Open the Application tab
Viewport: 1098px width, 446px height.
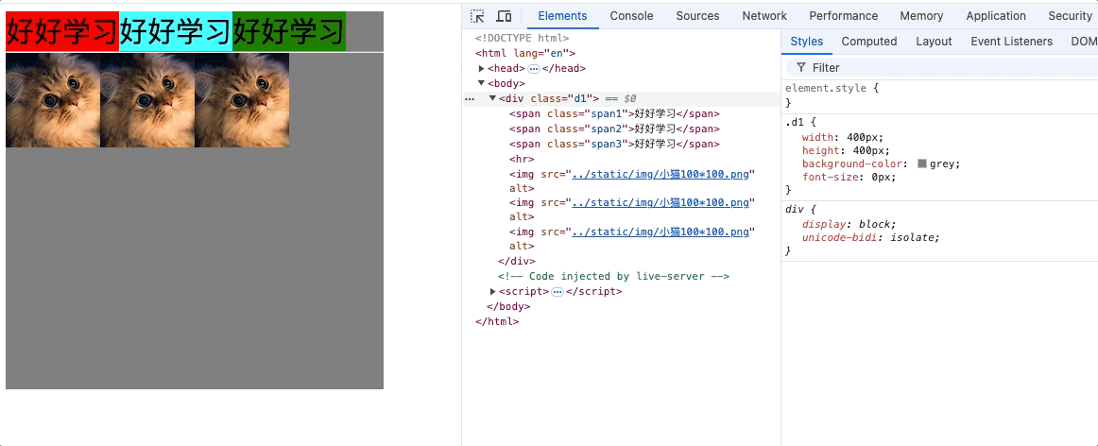996,16
